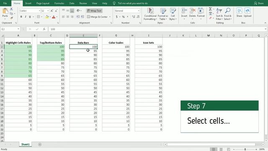Toggle left text alignment
Image resolution: width=268 pixels, height=151 pixels.
(63, 17)
